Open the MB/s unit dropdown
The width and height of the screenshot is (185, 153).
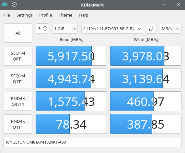coord(170,29)
